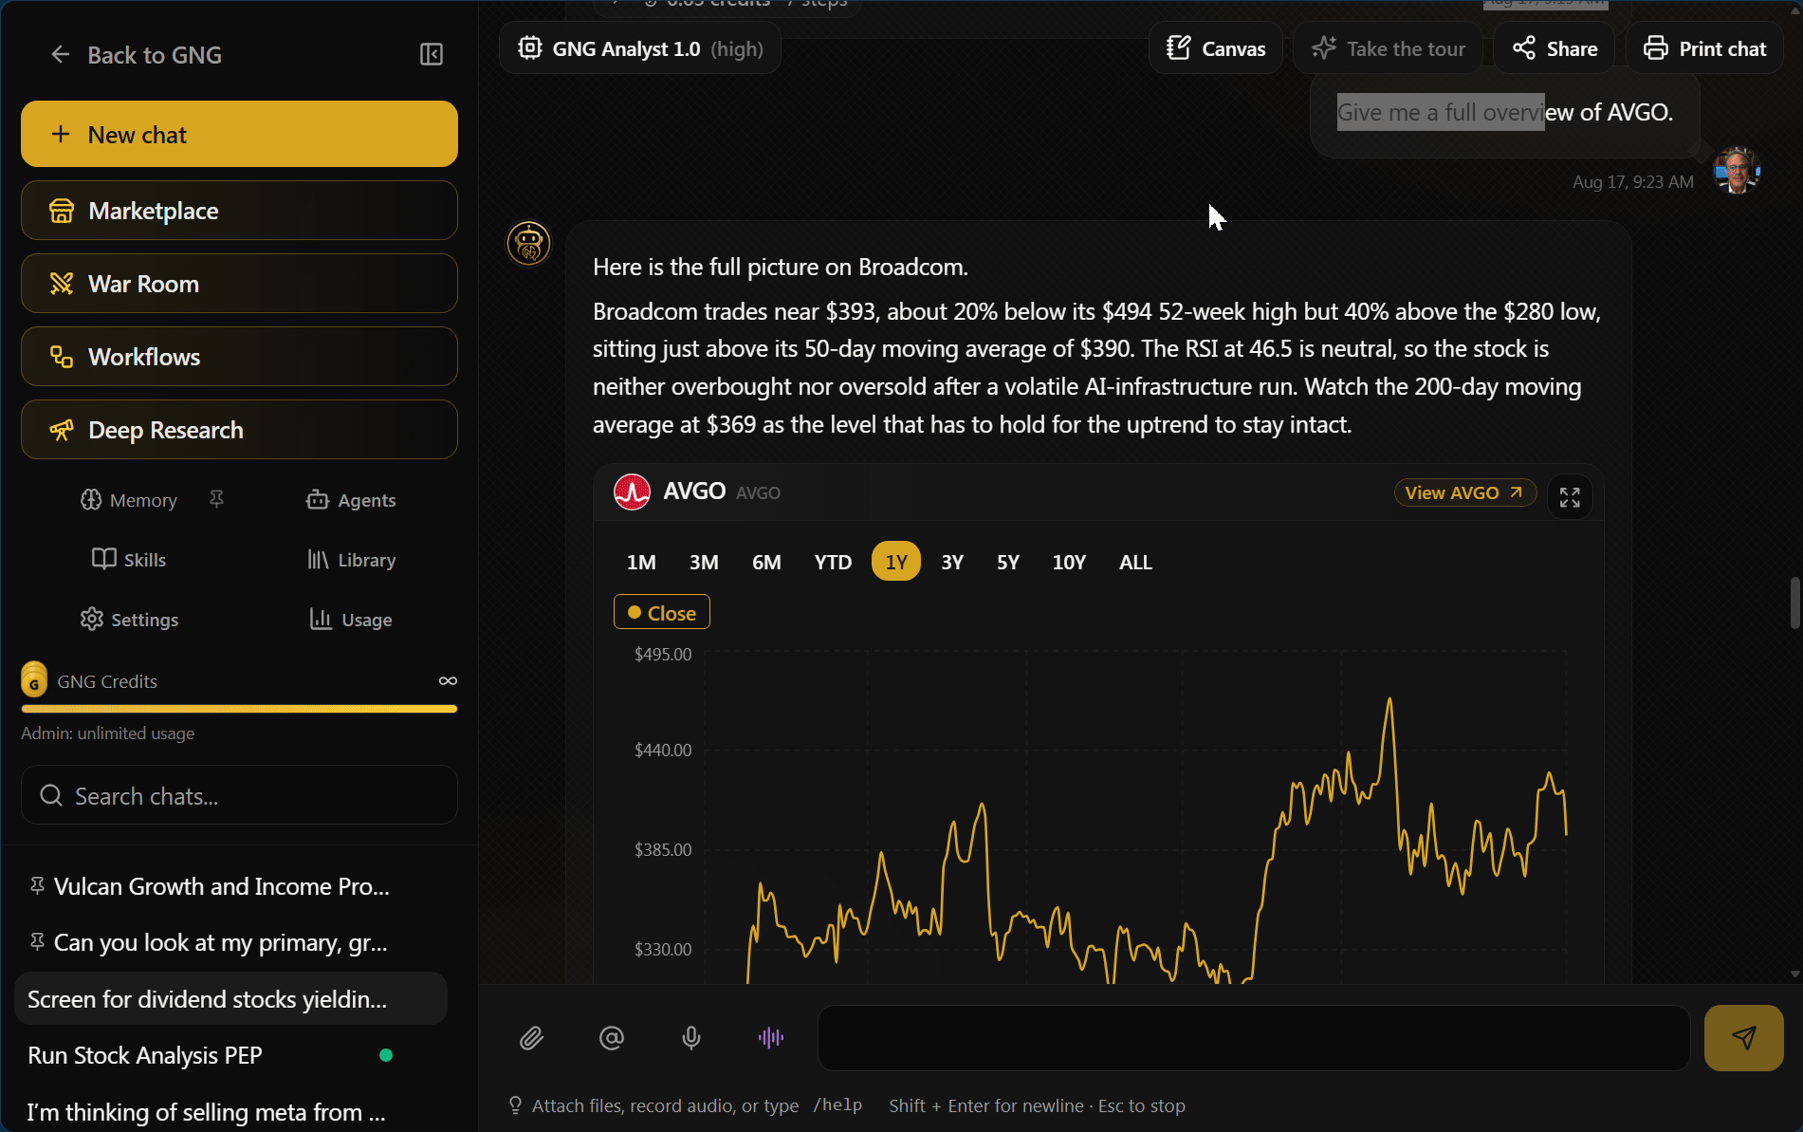Expand AVGO chart to fullscreen
This screenshot has height=1132, width=1803.
coord(1570,496)
